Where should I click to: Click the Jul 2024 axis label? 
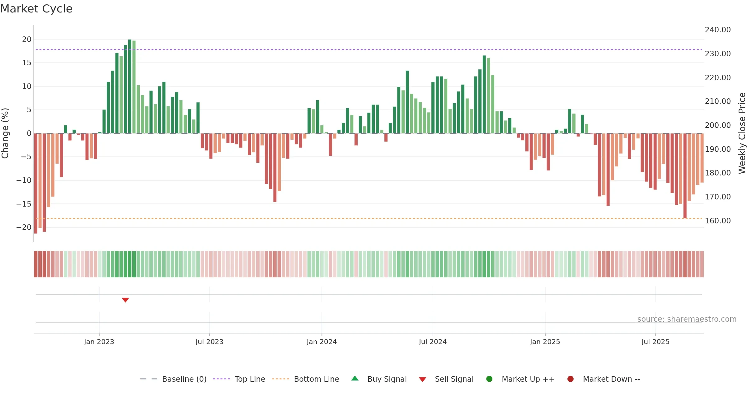[x=433, y=342]
